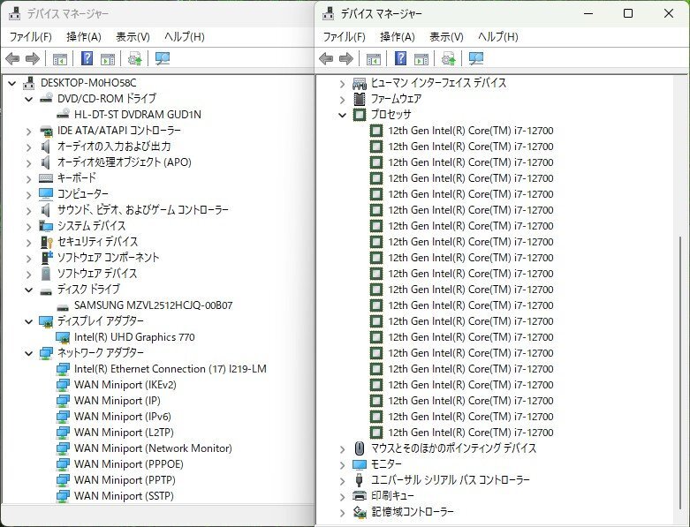Click Help icon in left Device Manager toolbar
690x527 pixels.
click(x=87, y=58)
